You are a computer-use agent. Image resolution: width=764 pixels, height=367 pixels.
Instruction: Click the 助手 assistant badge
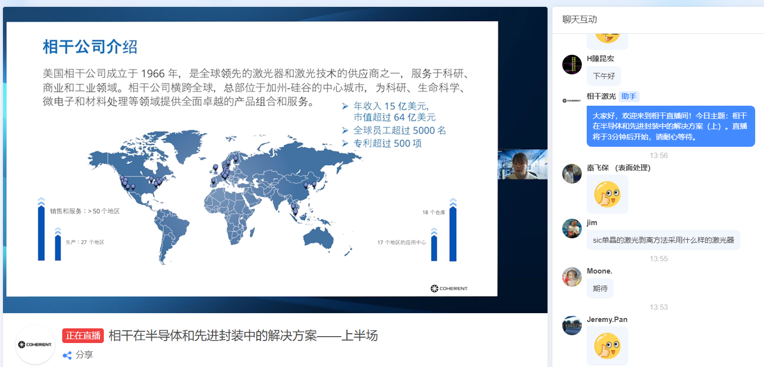[629, 96]
